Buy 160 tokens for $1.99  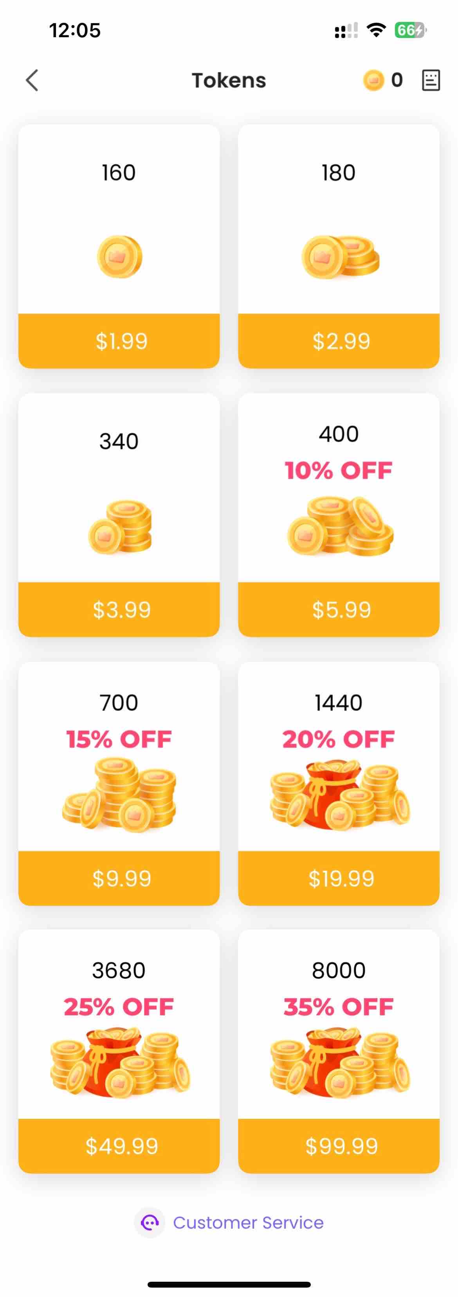119,341
